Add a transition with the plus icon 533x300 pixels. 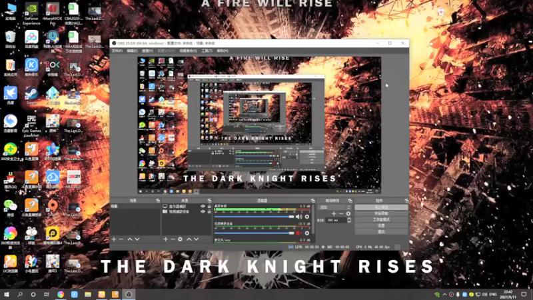point(334,213)
